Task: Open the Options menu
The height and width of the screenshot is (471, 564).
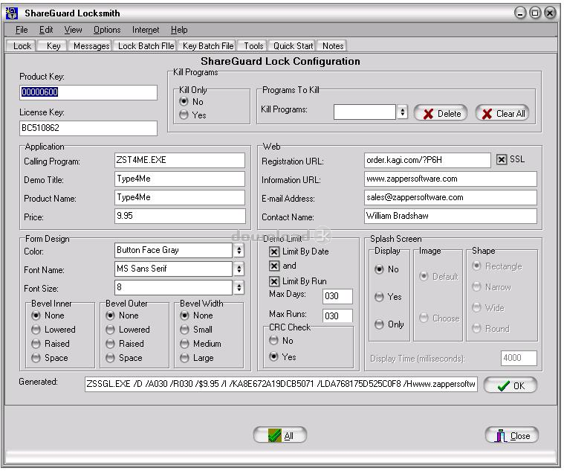Action: coord(107,30)
